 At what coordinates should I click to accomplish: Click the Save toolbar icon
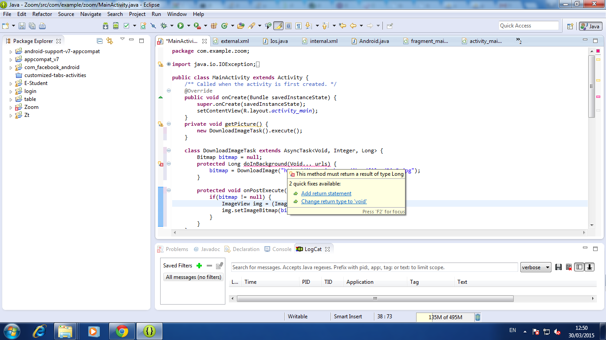(x=22, y=26)
